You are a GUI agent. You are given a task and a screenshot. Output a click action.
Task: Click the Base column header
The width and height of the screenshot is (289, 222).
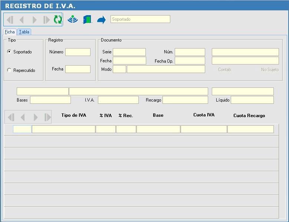click(x=158, y=115)
